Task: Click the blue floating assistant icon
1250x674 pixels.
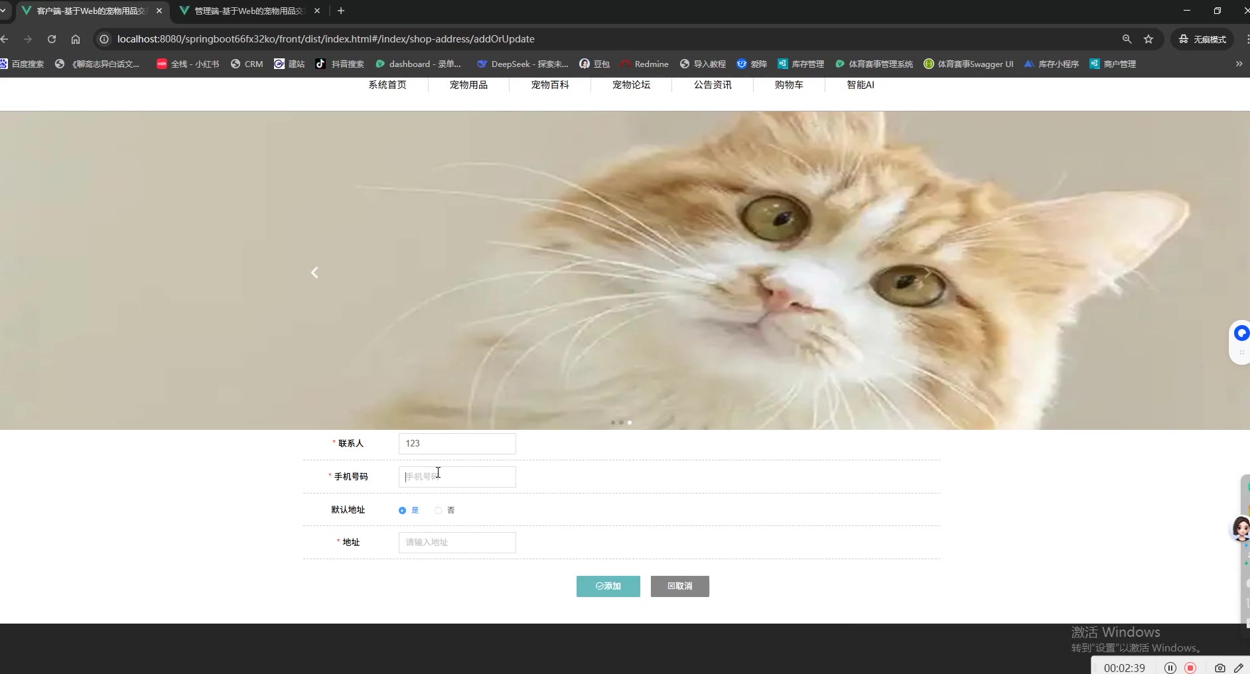Action: [1241, 334]
